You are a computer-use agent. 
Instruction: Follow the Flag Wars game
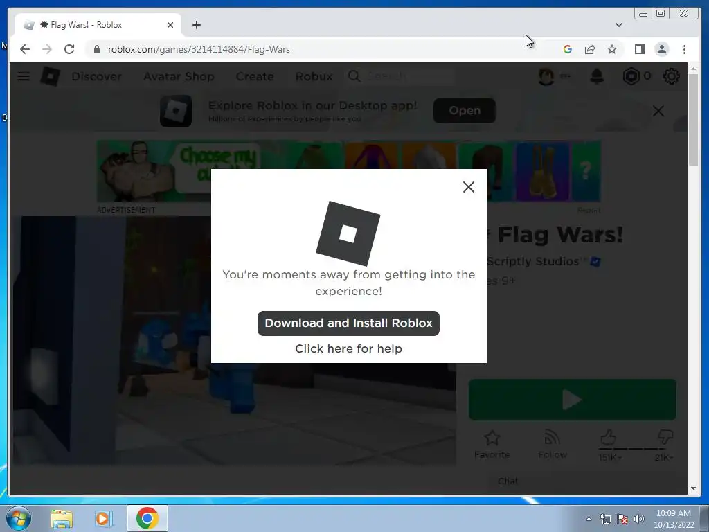[552, 444]
